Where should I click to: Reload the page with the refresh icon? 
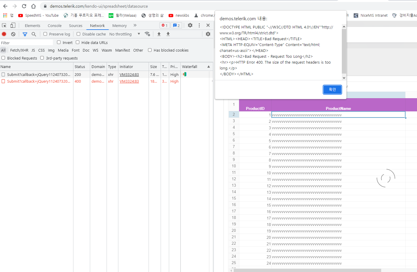(24, 6)
